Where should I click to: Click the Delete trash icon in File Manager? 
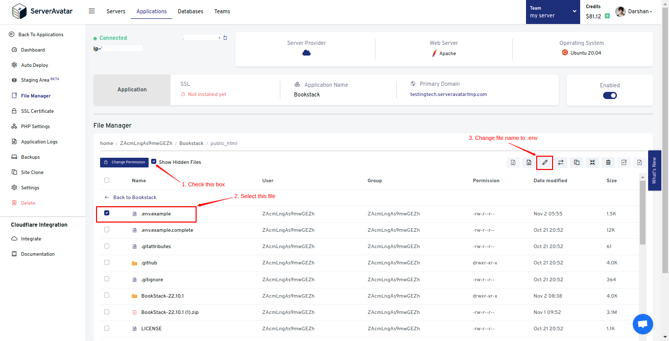click(608, 162)
